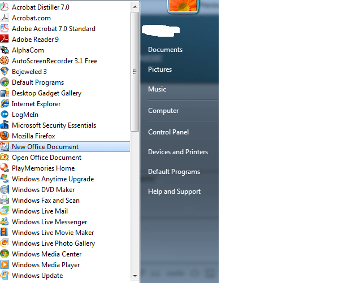The width and height of the screenshot is (347, 283).
Task: Select the Internet Explorer label
Action: tap(36, 103)
